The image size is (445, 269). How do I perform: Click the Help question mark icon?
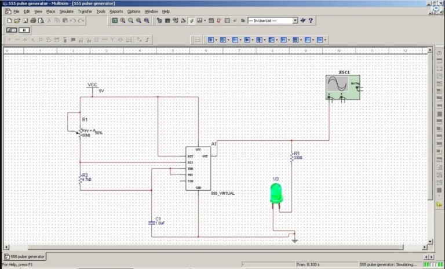click(311, 21)
